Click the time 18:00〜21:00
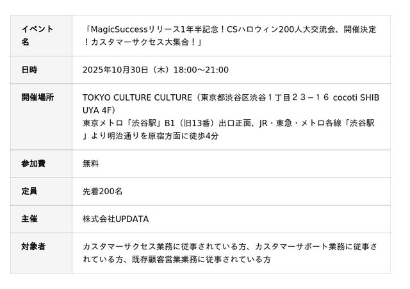410x289 pixels. (x=206, y=70)
